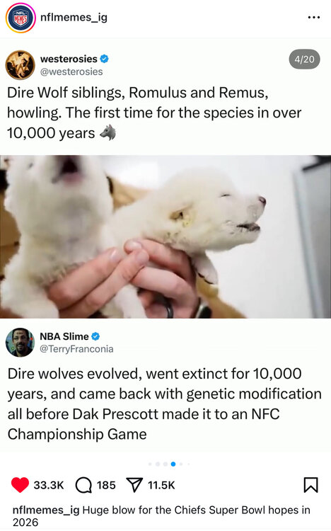Select the active blue carousel dot
The width and height of the screenshot is (331, 531).
(173, 464)
